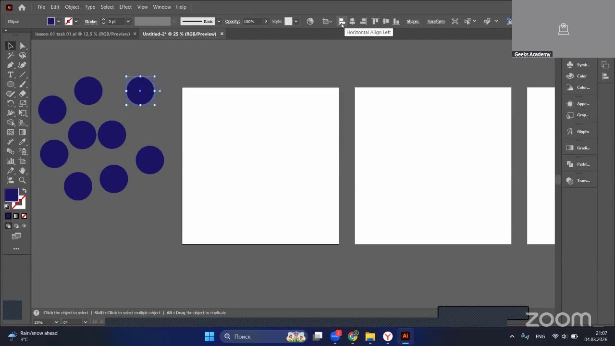Select the Line Segment tool

point(23,74)
